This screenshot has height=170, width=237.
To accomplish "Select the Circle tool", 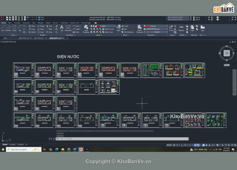I will pos(14,28).
